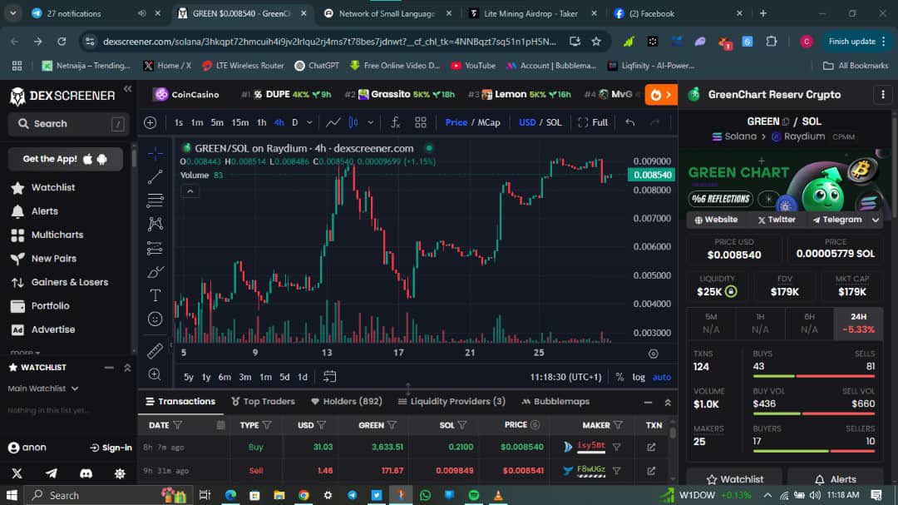Open the Bubblemaps tab
898x505 pixels.
tap(555, 401)
